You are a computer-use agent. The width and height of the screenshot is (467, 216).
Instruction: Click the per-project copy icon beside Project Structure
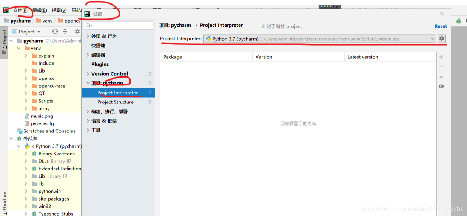click(150, 102)
